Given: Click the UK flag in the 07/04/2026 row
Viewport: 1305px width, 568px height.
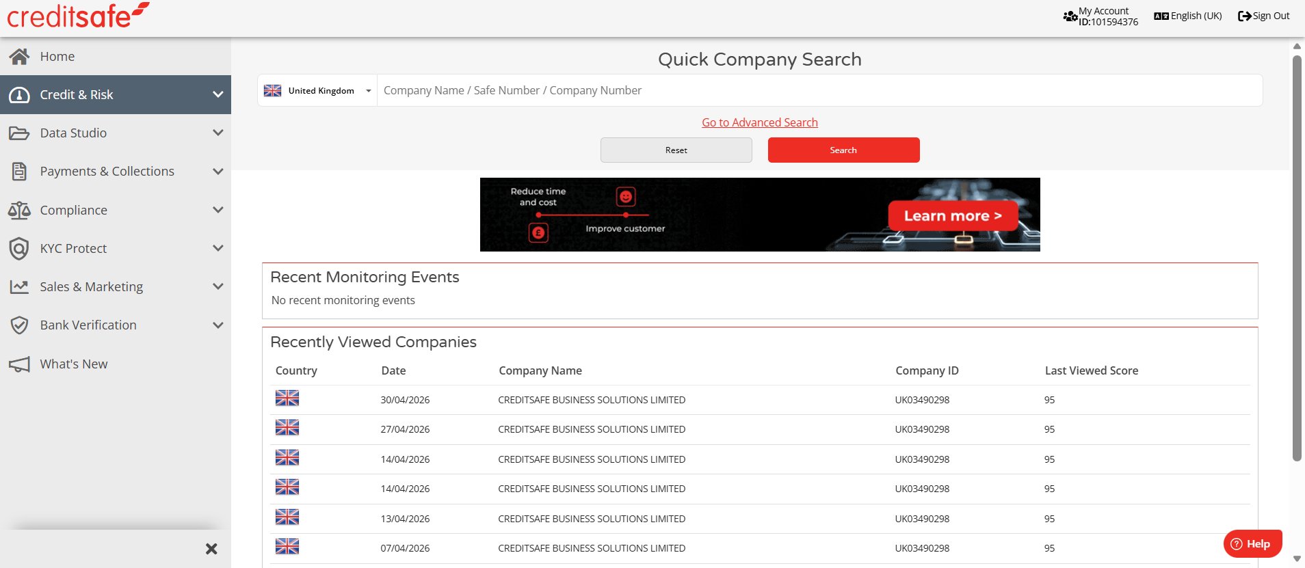Looking at the screenshot, I should pos(287,546).
